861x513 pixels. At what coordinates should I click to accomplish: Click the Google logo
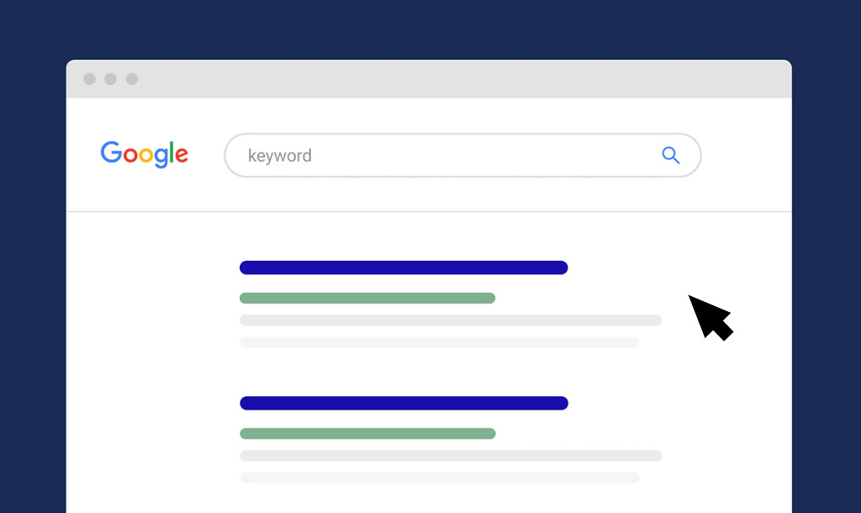[x=144, y=155]
